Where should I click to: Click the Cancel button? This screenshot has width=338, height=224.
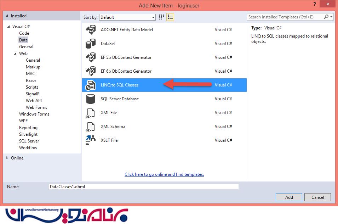tap(317, 197)
